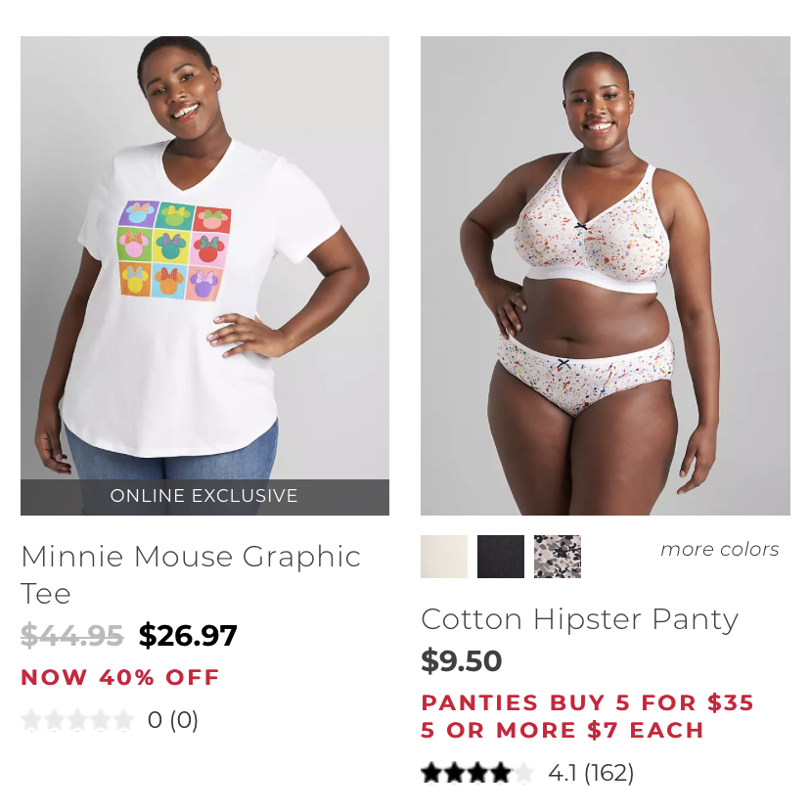Click the 0 (0) review count
The width and height of the screenshot is (810, 812).
pyautogui.click(x=172, y=720)
